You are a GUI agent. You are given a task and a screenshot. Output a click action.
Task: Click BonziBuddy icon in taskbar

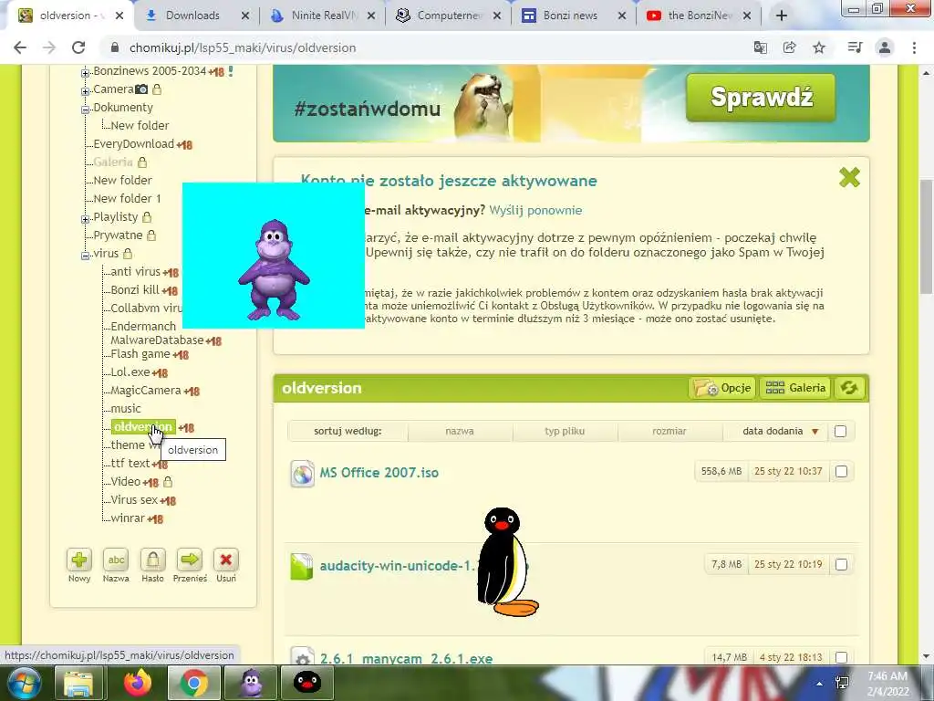tap(251, 683)
